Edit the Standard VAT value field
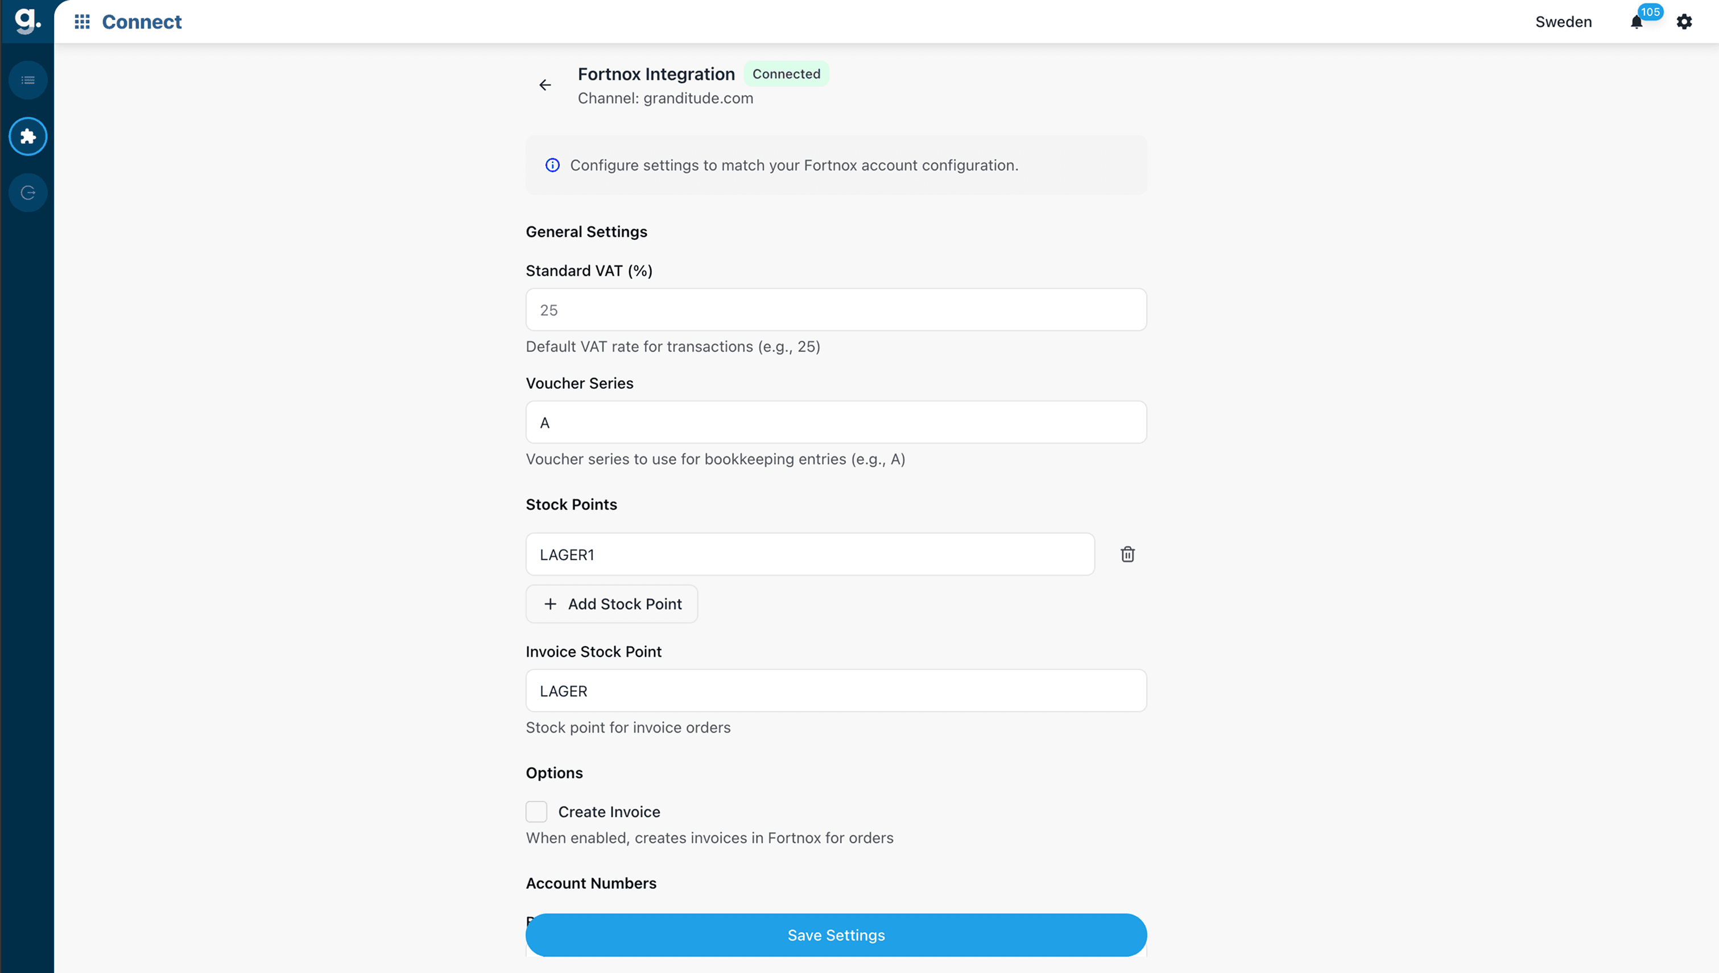 tap(836, 309)
